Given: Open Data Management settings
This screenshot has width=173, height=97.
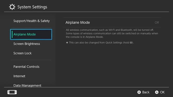Looking at the screenshot, I should point(27,85).
